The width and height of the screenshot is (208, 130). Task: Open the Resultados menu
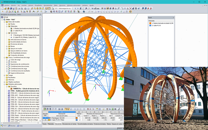click(38, 5)
